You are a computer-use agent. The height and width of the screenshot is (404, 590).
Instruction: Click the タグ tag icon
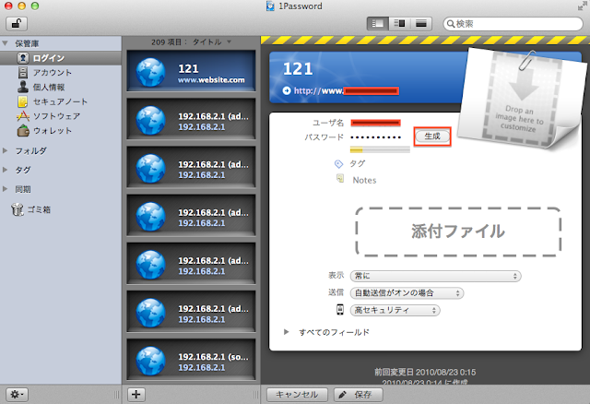click(x=338, y=164)
